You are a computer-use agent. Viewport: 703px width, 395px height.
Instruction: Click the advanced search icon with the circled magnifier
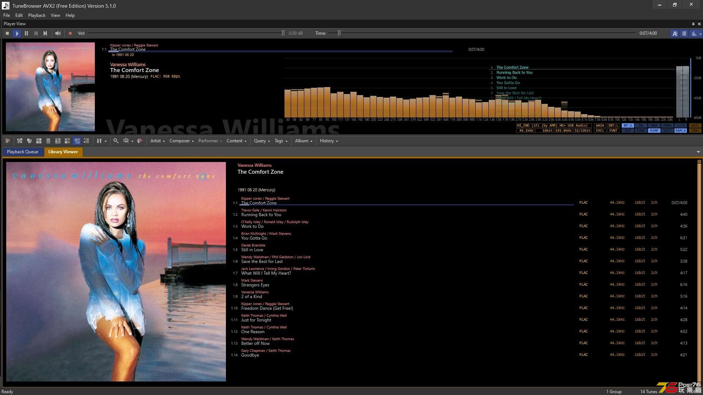[x=126, y=141]
